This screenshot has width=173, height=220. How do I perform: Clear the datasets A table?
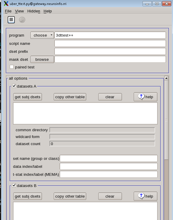110,97
